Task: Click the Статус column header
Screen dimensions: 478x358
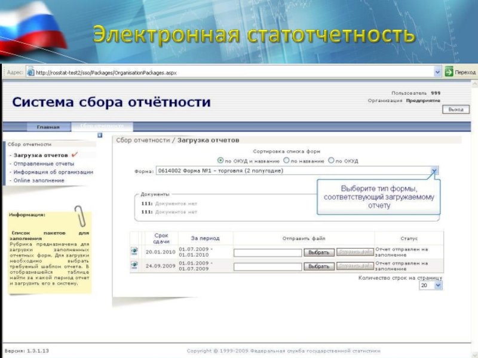Action: tap(409, 238)
